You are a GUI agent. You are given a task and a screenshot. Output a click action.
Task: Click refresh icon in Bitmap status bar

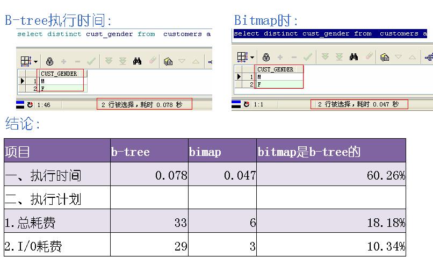click(247, 104)
